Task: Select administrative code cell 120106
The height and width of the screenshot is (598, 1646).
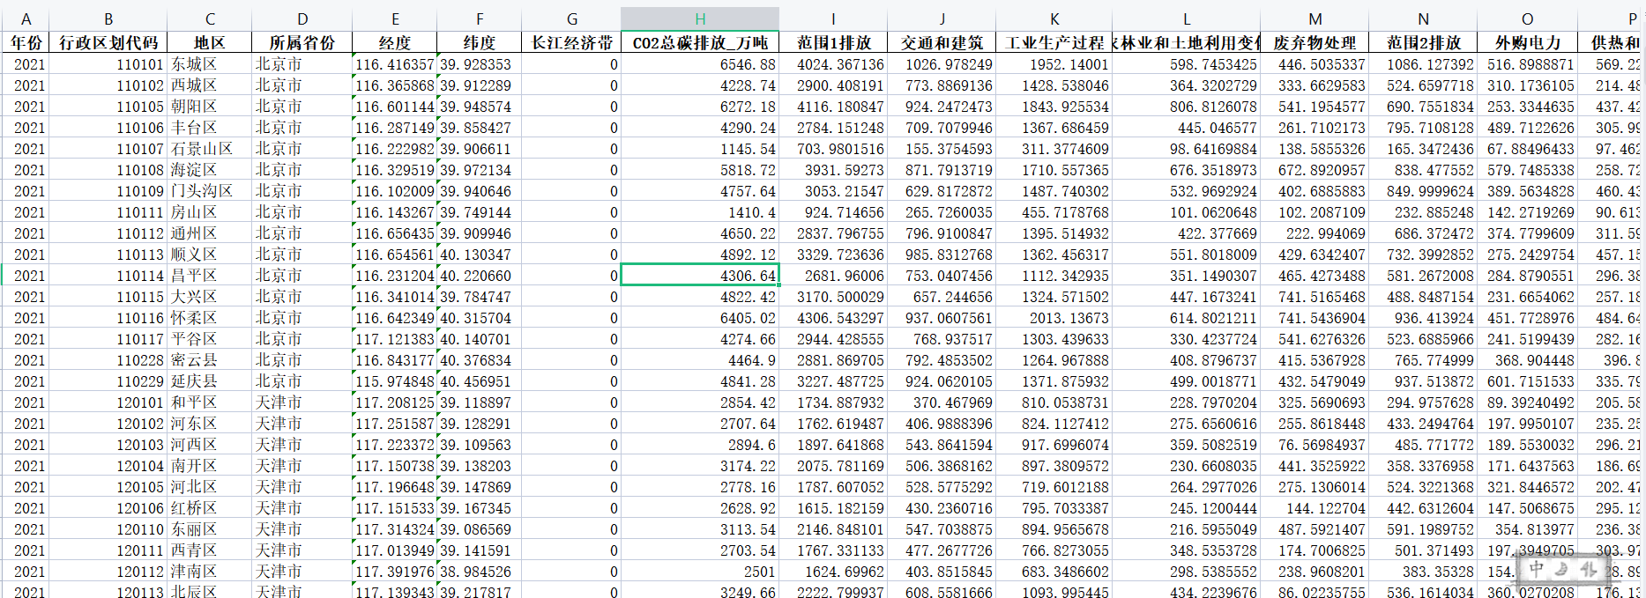Action: pos(108,508)
